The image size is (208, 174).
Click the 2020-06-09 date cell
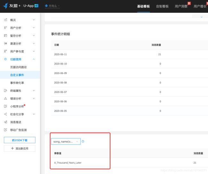pos(60,73)
